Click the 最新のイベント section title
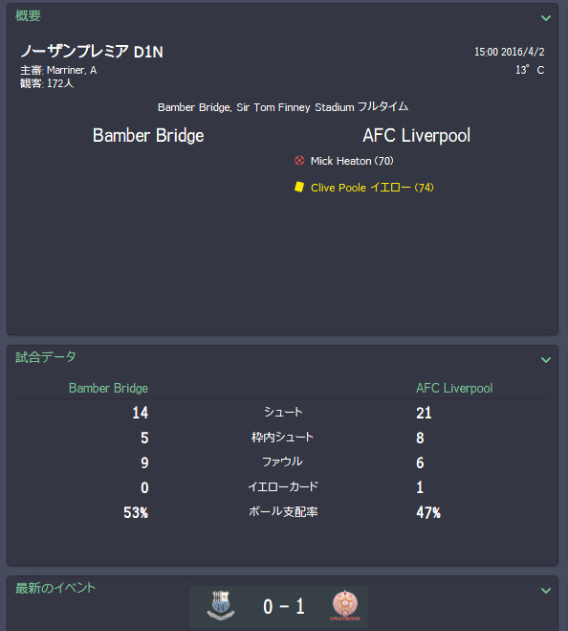The height and width of the screenshot is (631, 568). click(55, 588)
